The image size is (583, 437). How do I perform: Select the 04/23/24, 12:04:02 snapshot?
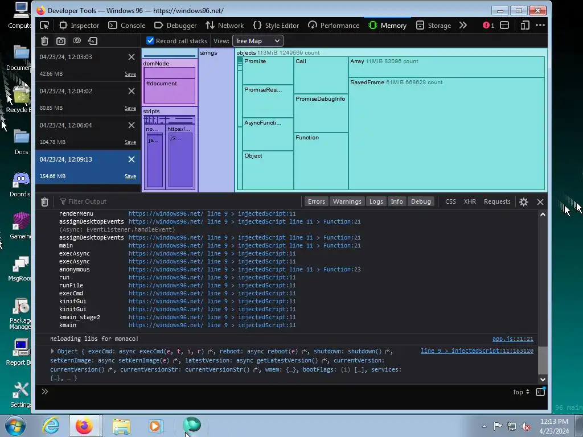coord(88,99)
